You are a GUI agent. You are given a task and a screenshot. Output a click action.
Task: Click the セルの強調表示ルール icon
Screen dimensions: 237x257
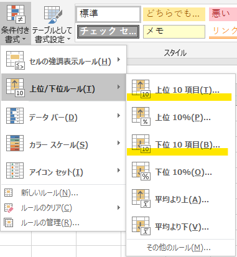point(16,60)
